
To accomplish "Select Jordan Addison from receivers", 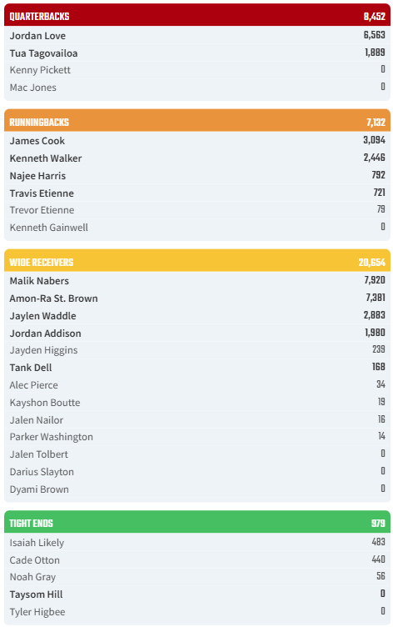I will 45,334.
